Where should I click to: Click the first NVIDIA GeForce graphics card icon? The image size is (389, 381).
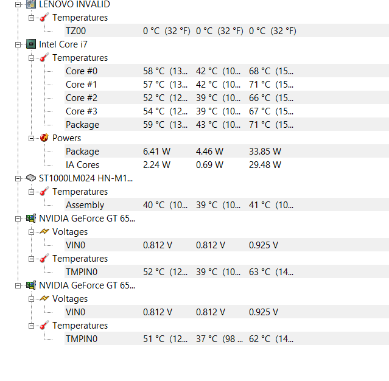coord(31,218)
